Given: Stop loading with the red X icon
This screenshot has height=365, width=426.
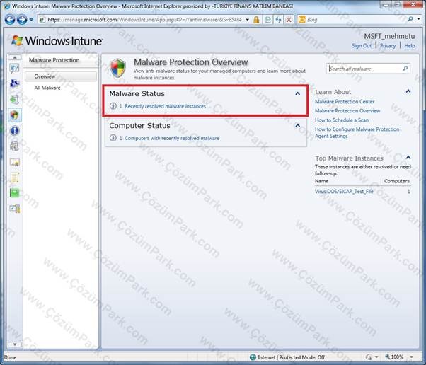Looking at the screenshot, I should pos(289,20).
